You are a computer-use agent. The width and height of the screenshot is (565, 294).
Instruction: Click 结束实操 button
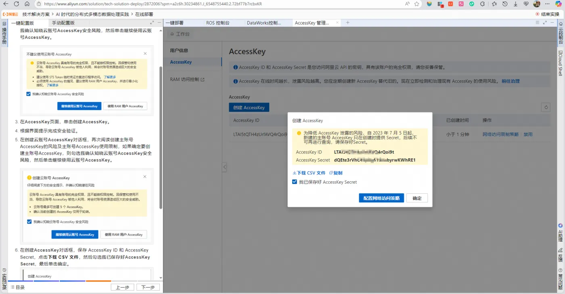pos(547,14)
